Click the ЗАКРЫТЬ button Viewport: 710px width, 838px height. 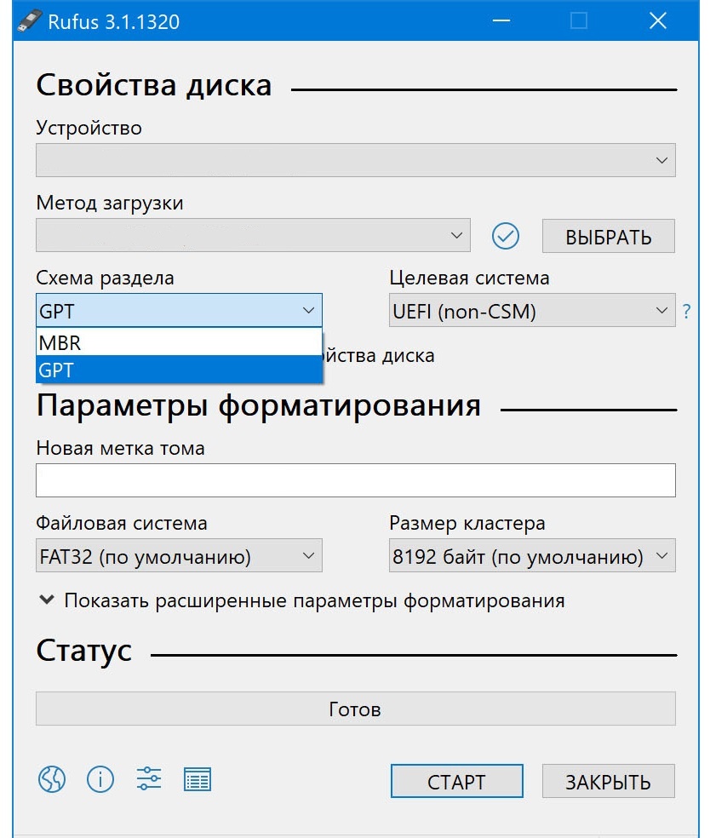coord(608,781)
